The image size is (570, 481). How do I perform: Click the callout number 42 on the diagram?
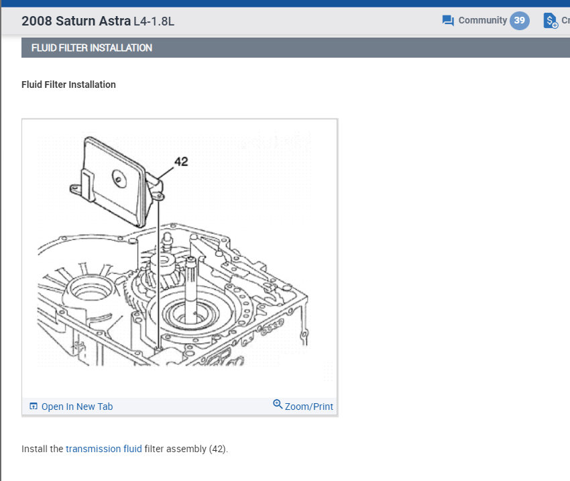point(180,162)
